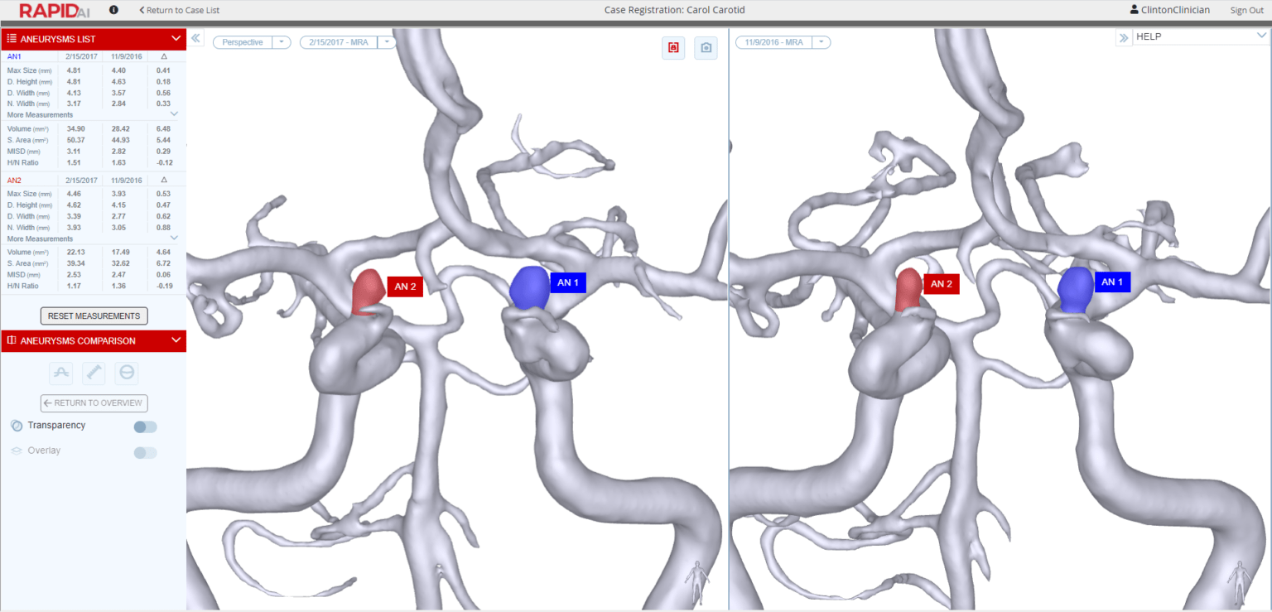This screenshot has width=1272, height=612.
Task: Turn on the Overlay toggle
Action: 144,452
